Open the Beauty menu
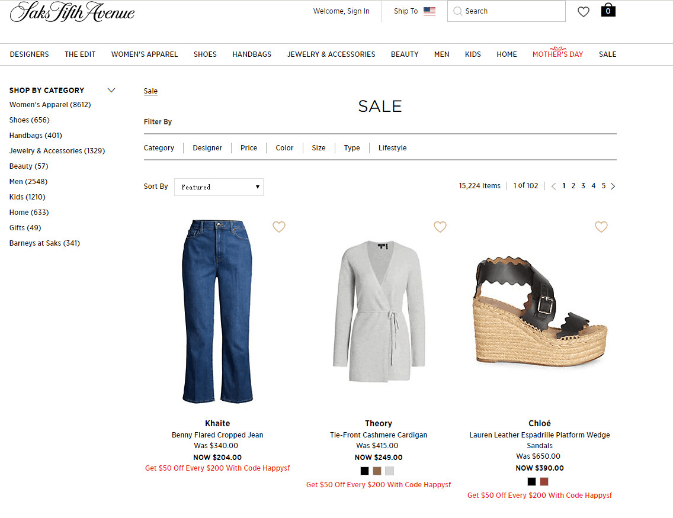This screenshot has height=518, width=673. pyautogui.click(x=405, y=54)
